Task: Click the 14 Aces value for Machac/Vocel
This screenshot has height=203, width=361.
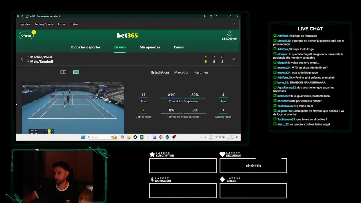Action: tap(143, 95)
